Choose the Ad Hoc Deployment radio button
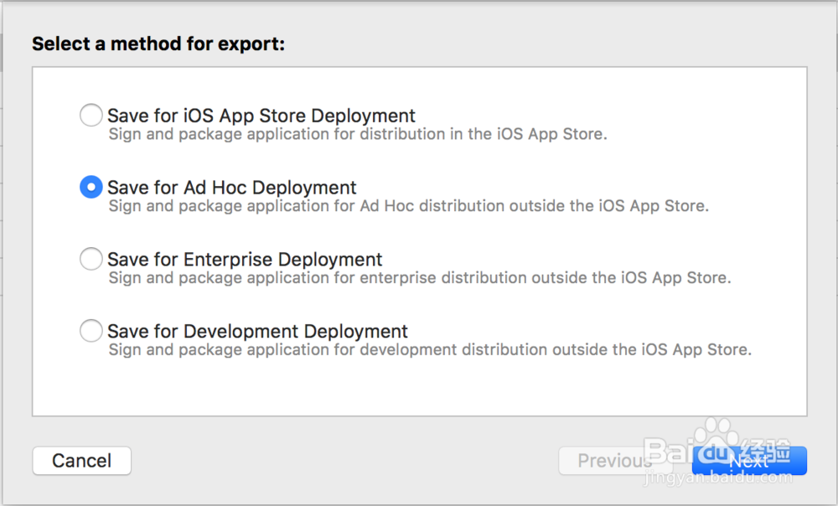 pos(91,188)
